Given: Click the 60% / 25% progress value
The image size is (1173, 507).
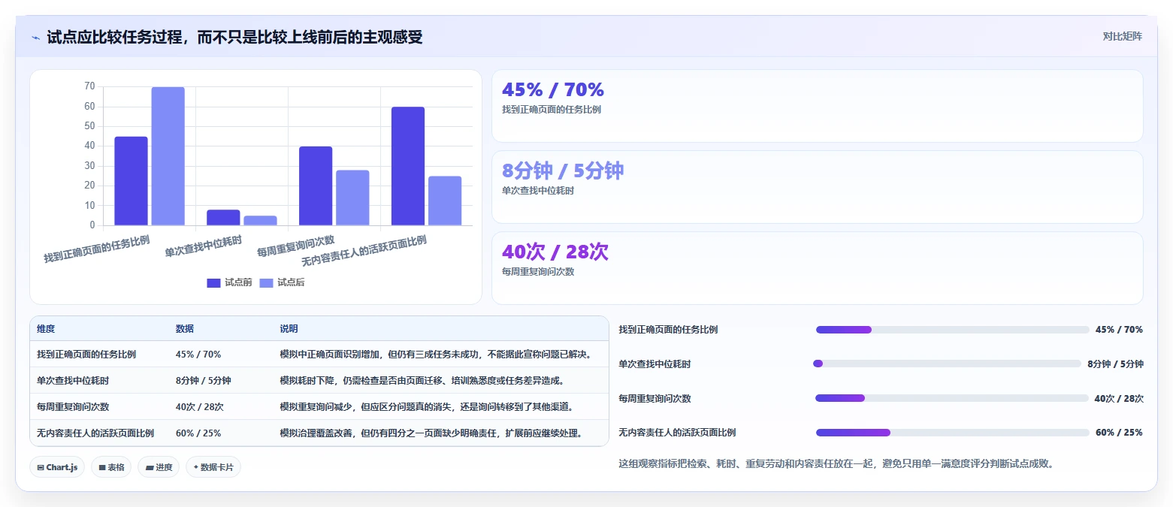Looking at the screenshot, I should (1119, 433).
